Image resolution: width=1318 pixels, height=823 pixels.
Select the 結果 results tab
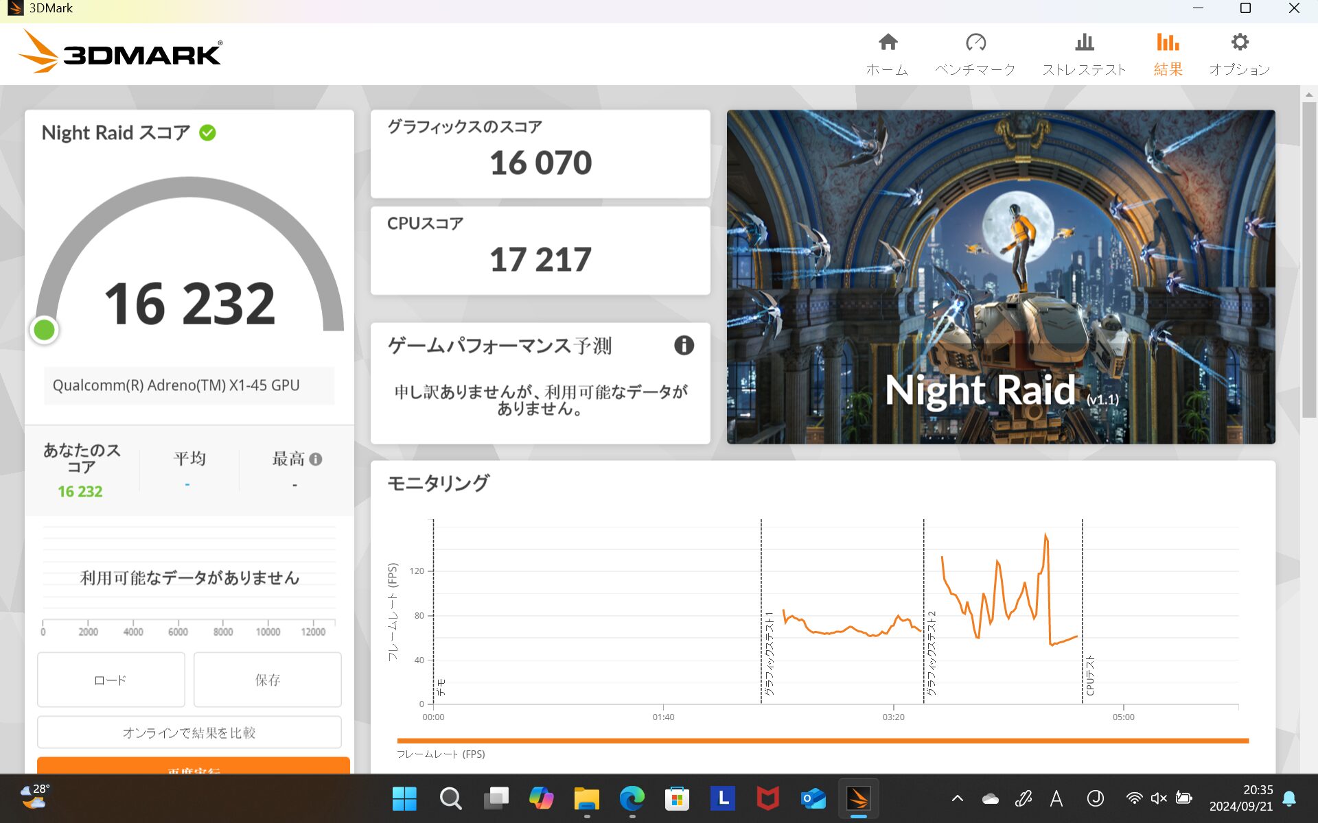(x=1167, y=54)
